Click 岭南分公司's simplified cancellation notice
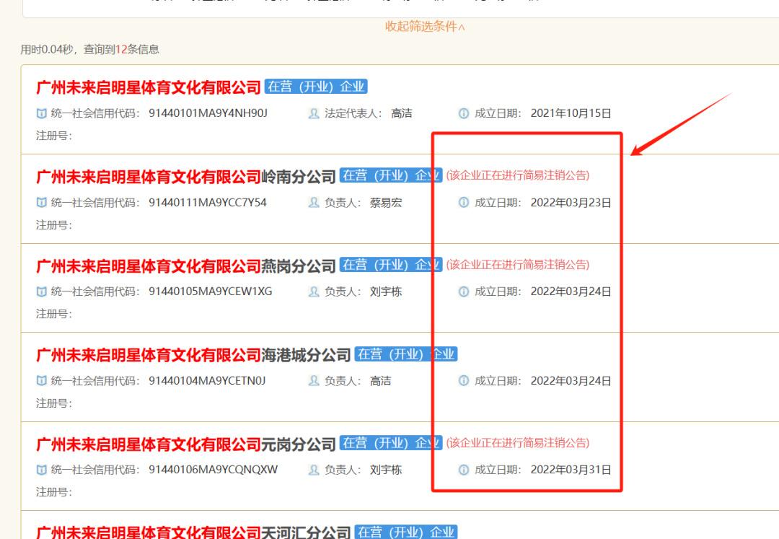779x539 pixels. 517,176
